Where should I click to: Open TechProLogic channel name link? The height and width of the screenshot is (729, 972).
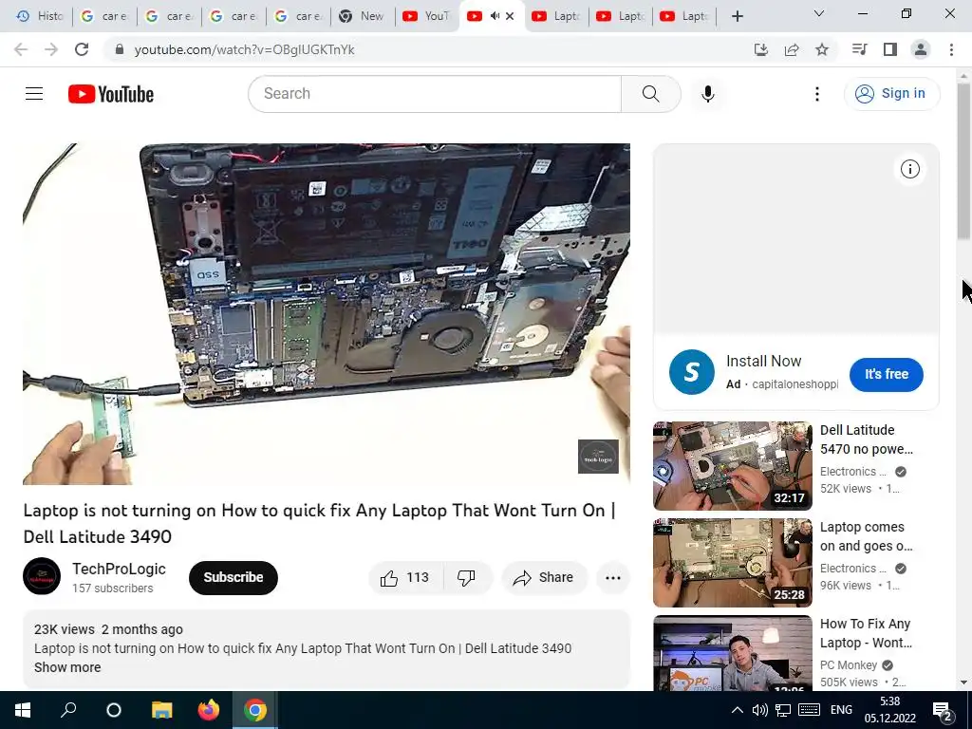point(119,570)
